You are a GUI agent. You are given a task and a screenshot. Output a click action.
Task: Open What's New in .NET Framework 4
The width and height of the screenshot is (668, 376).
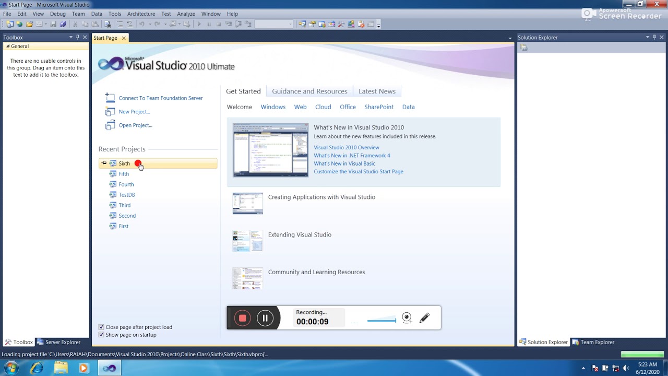[352, 155]
